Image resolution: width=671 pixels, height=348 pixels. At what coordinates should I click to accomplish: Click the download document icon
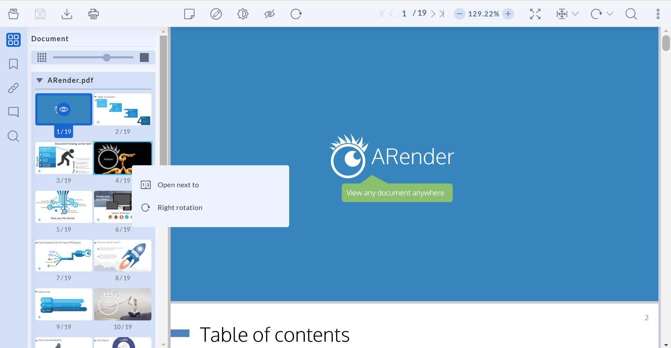pyautogui.click(x=67, y=14)
